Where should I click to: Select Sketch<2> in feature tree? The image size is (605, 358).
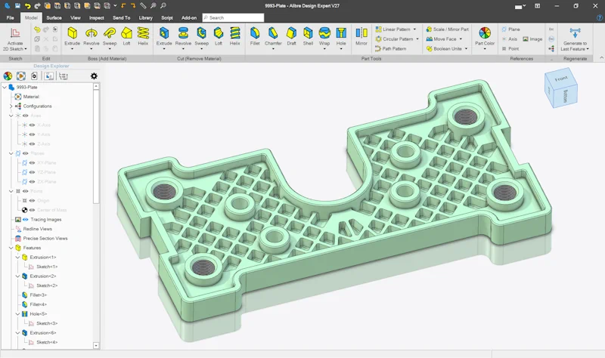47,285
